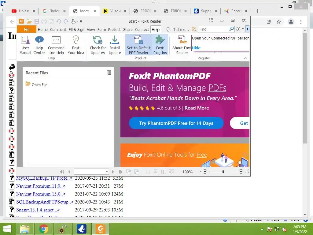The height and width of the screenshot is (235, 313).
Task: Select the Hand tool icon
Action: point(73,21)
